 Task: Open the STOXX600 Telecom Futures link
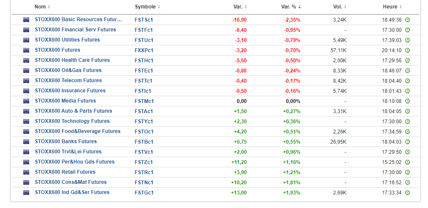tap(70, 80)
